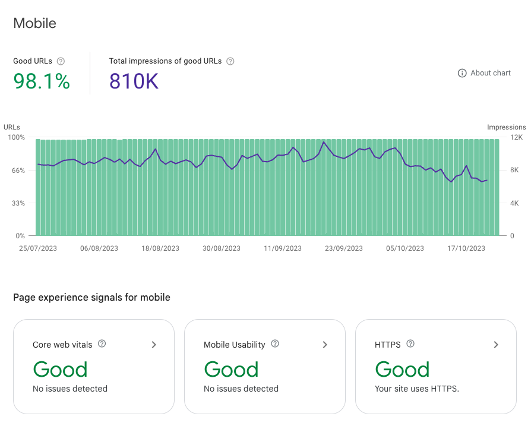The image size is (531, 432).
Task: Click 'No issues detected' under Mobile Usability
Action: (x=241, y=389)
